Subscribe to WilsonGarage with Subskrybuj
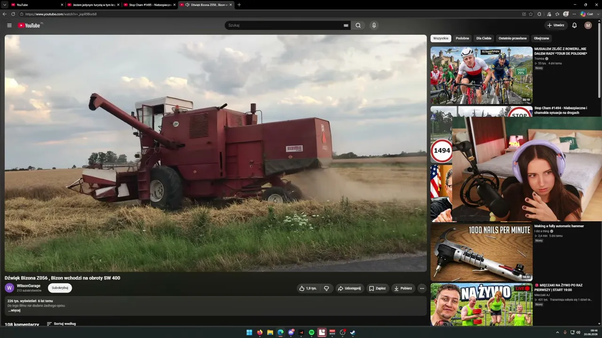 tap(60, 288)
